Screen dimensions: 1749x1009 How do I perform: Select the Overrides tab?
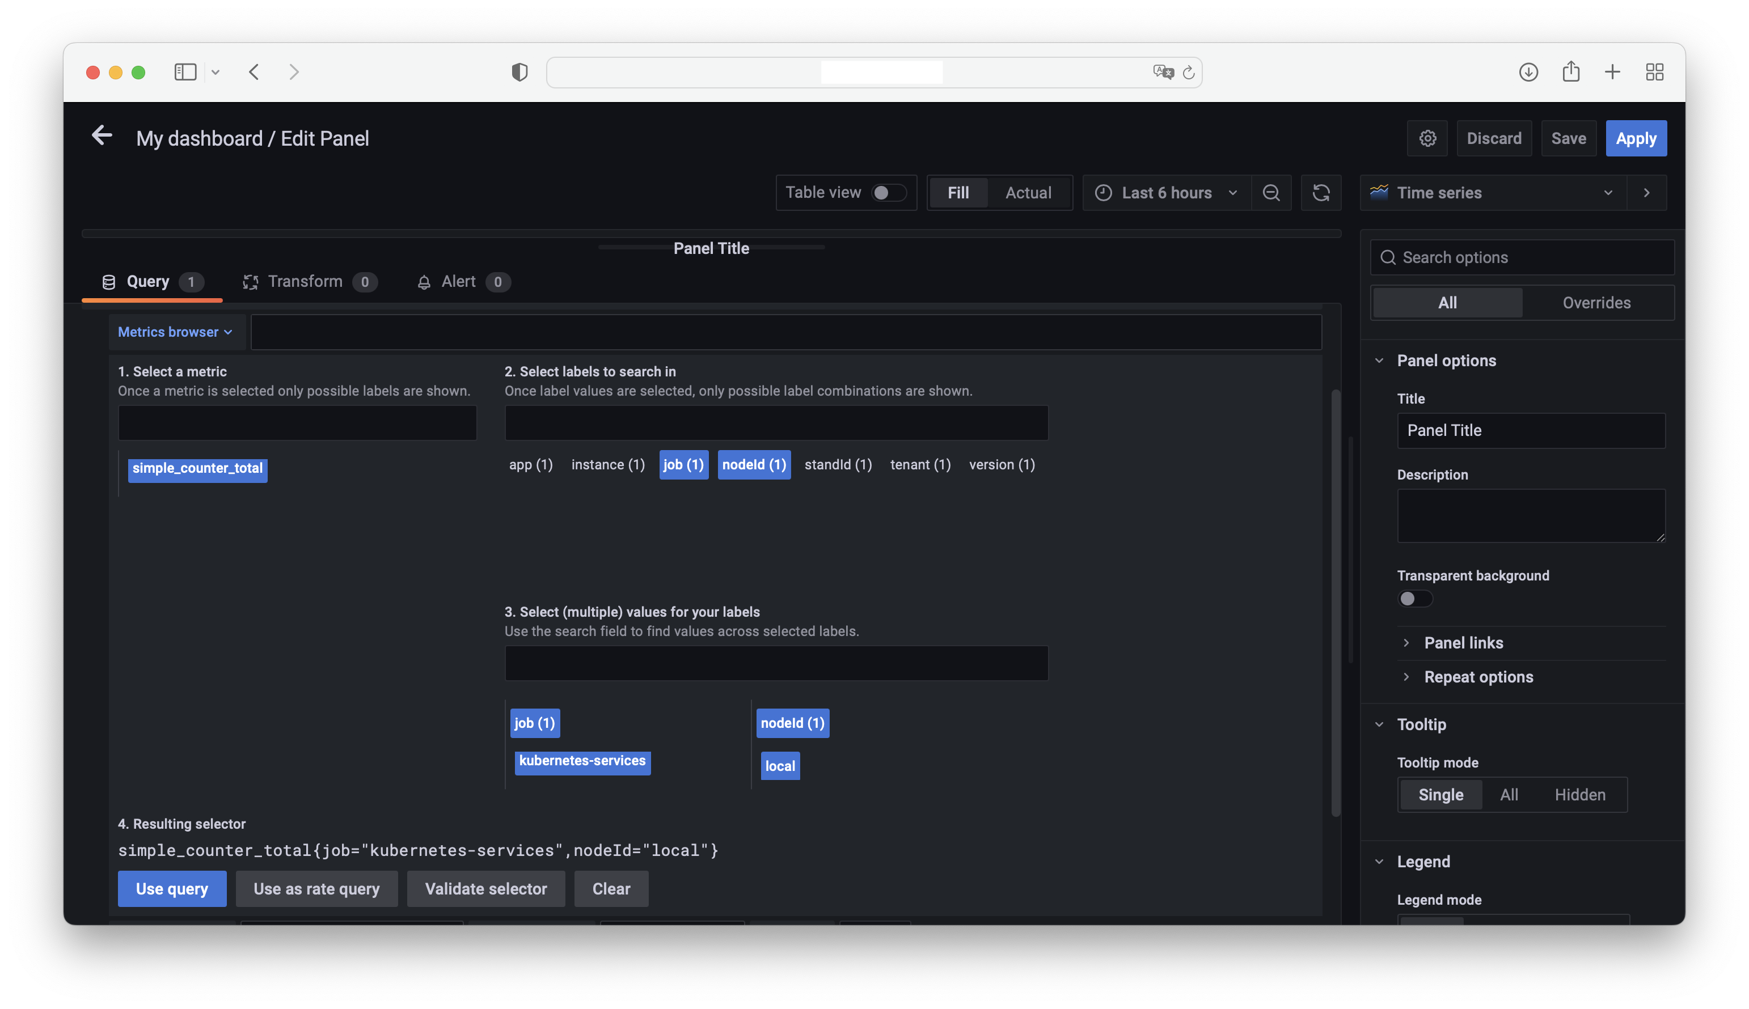(x=1596, y=303)
